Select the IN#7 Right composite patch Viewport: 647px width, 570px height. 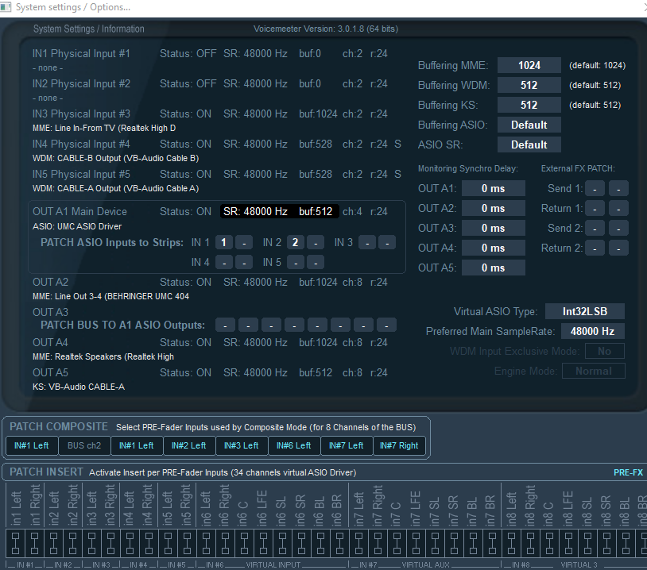coord(399,445)
